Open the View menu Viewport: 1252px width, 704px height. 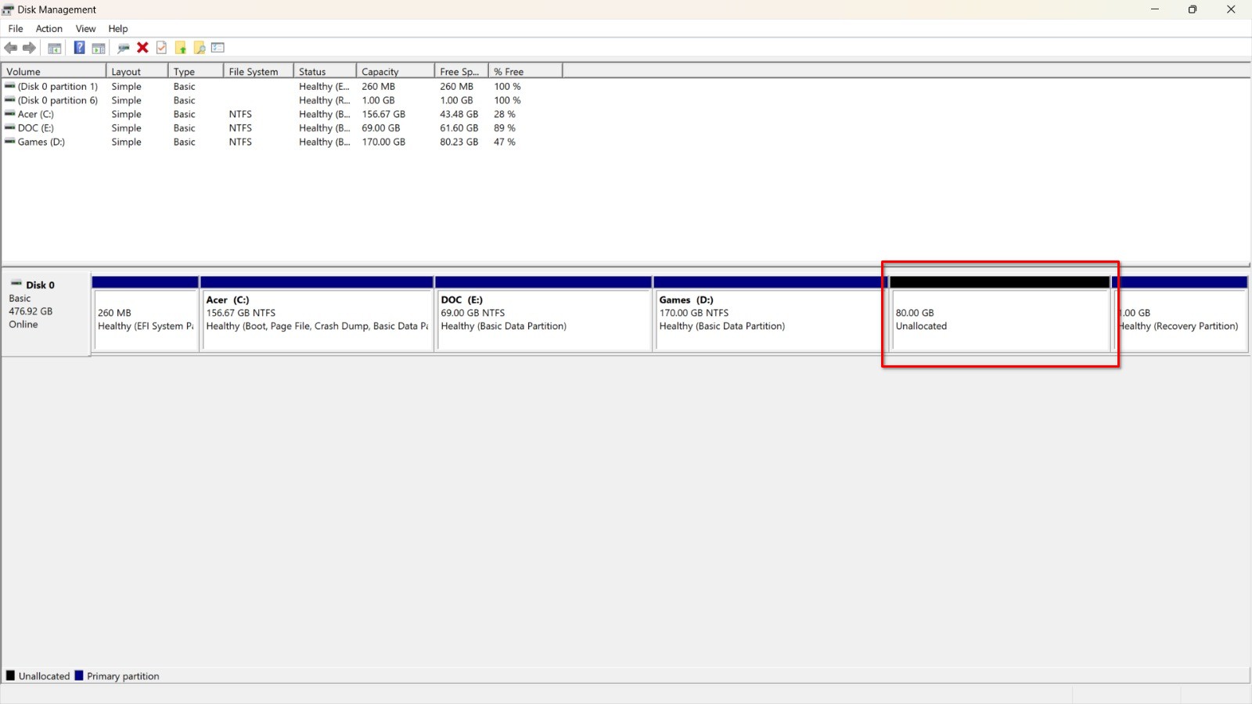(x=85, y=29)
